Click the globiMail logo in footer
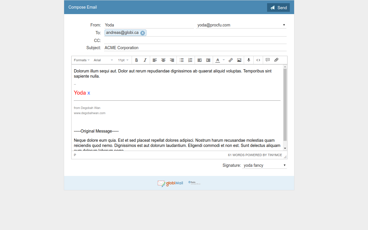Image resolution: width=368 pixels, height=230 pixels. [x=170, y=183]
